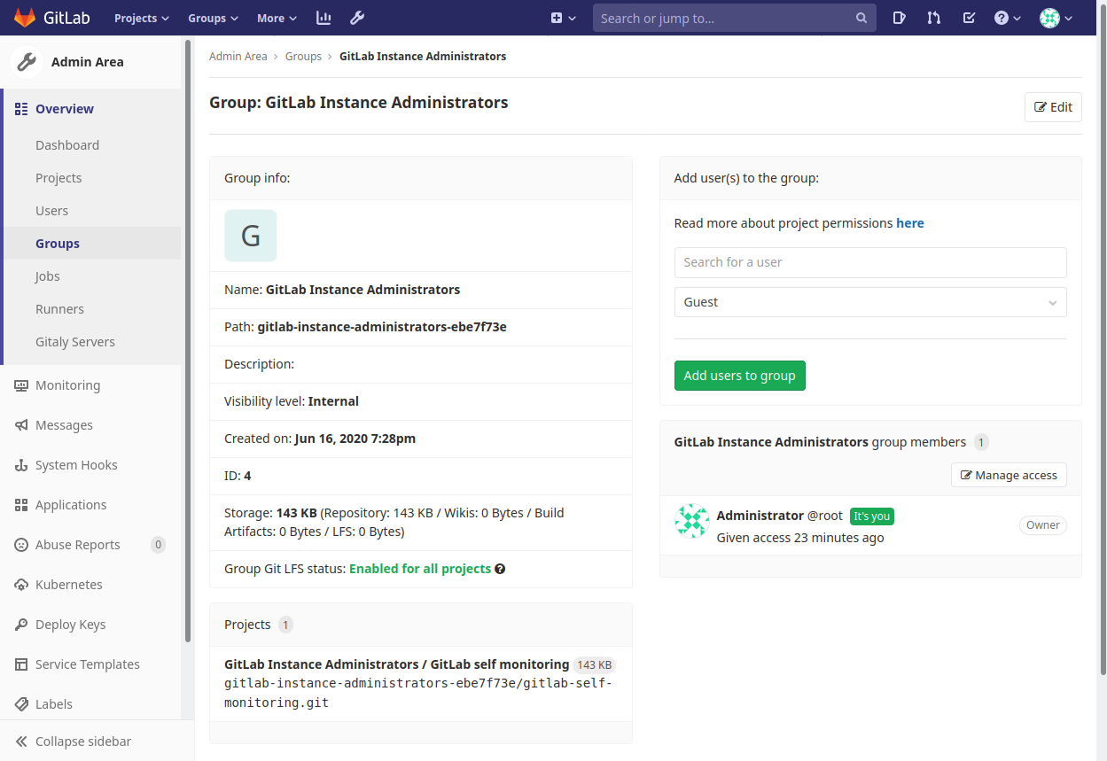Click the Abuse Reports face icon

(21, 545)
